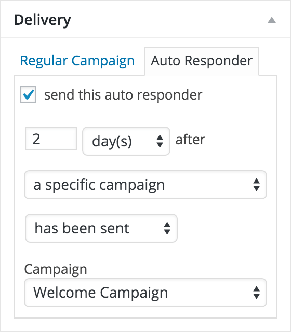Open the "a specific campaign" dropdown
291x332 pixels.
pyautogui.click(x=145, y=185)
